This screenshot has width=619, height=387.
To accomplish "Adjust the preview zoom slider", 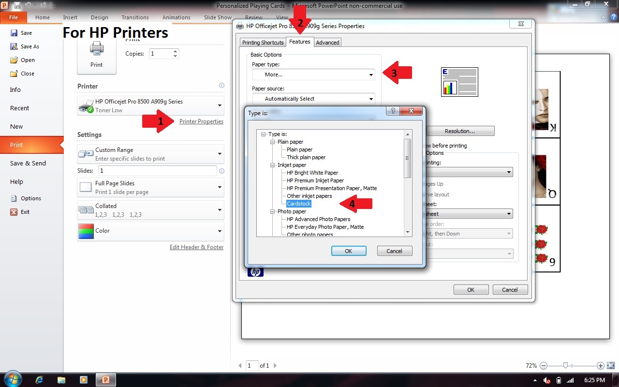I will [x=565, y=366].
